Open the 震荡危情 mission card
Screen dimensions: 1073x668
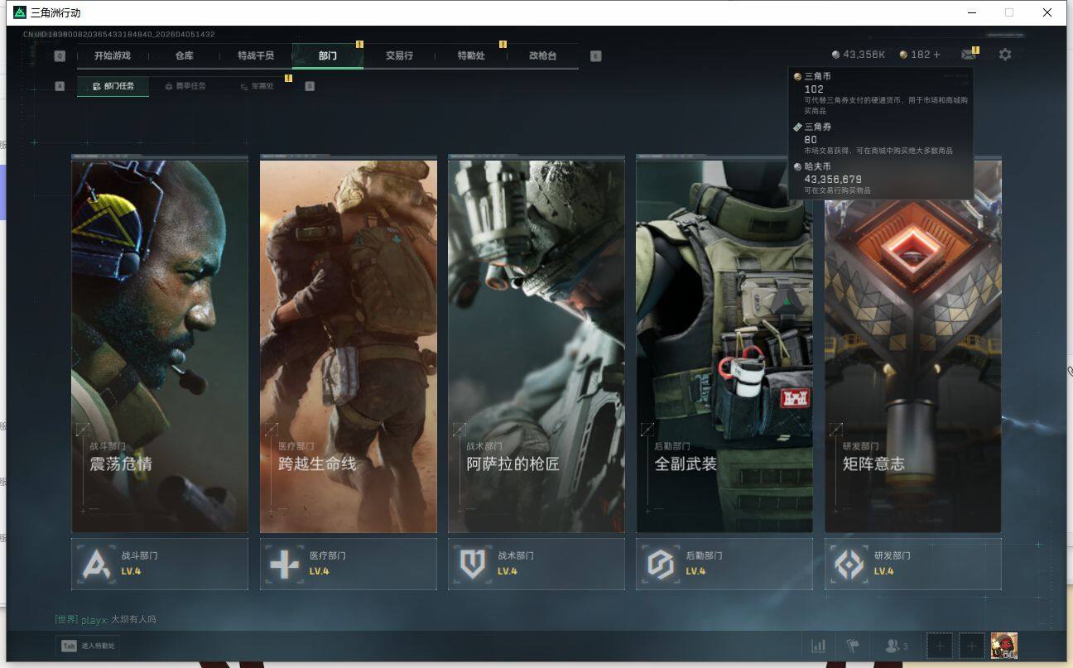[x=160, y=344]
